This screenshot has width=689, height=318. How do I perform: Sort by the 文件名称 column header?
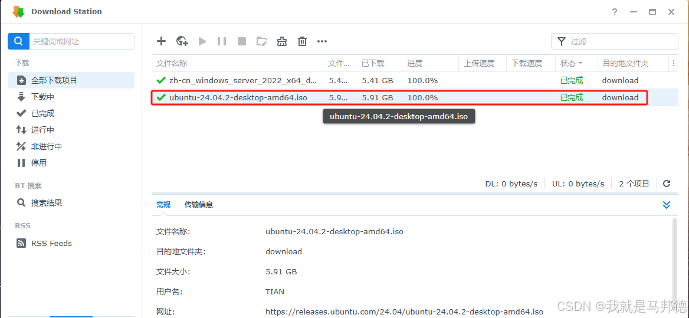tap(237, 63)
